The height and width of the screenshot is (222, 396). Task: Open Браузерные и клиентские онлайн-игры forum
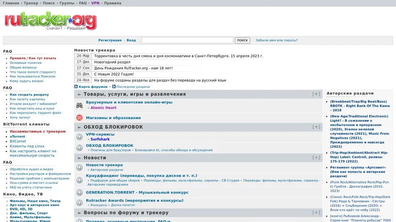pyautogui.click(x=129, y=102)
